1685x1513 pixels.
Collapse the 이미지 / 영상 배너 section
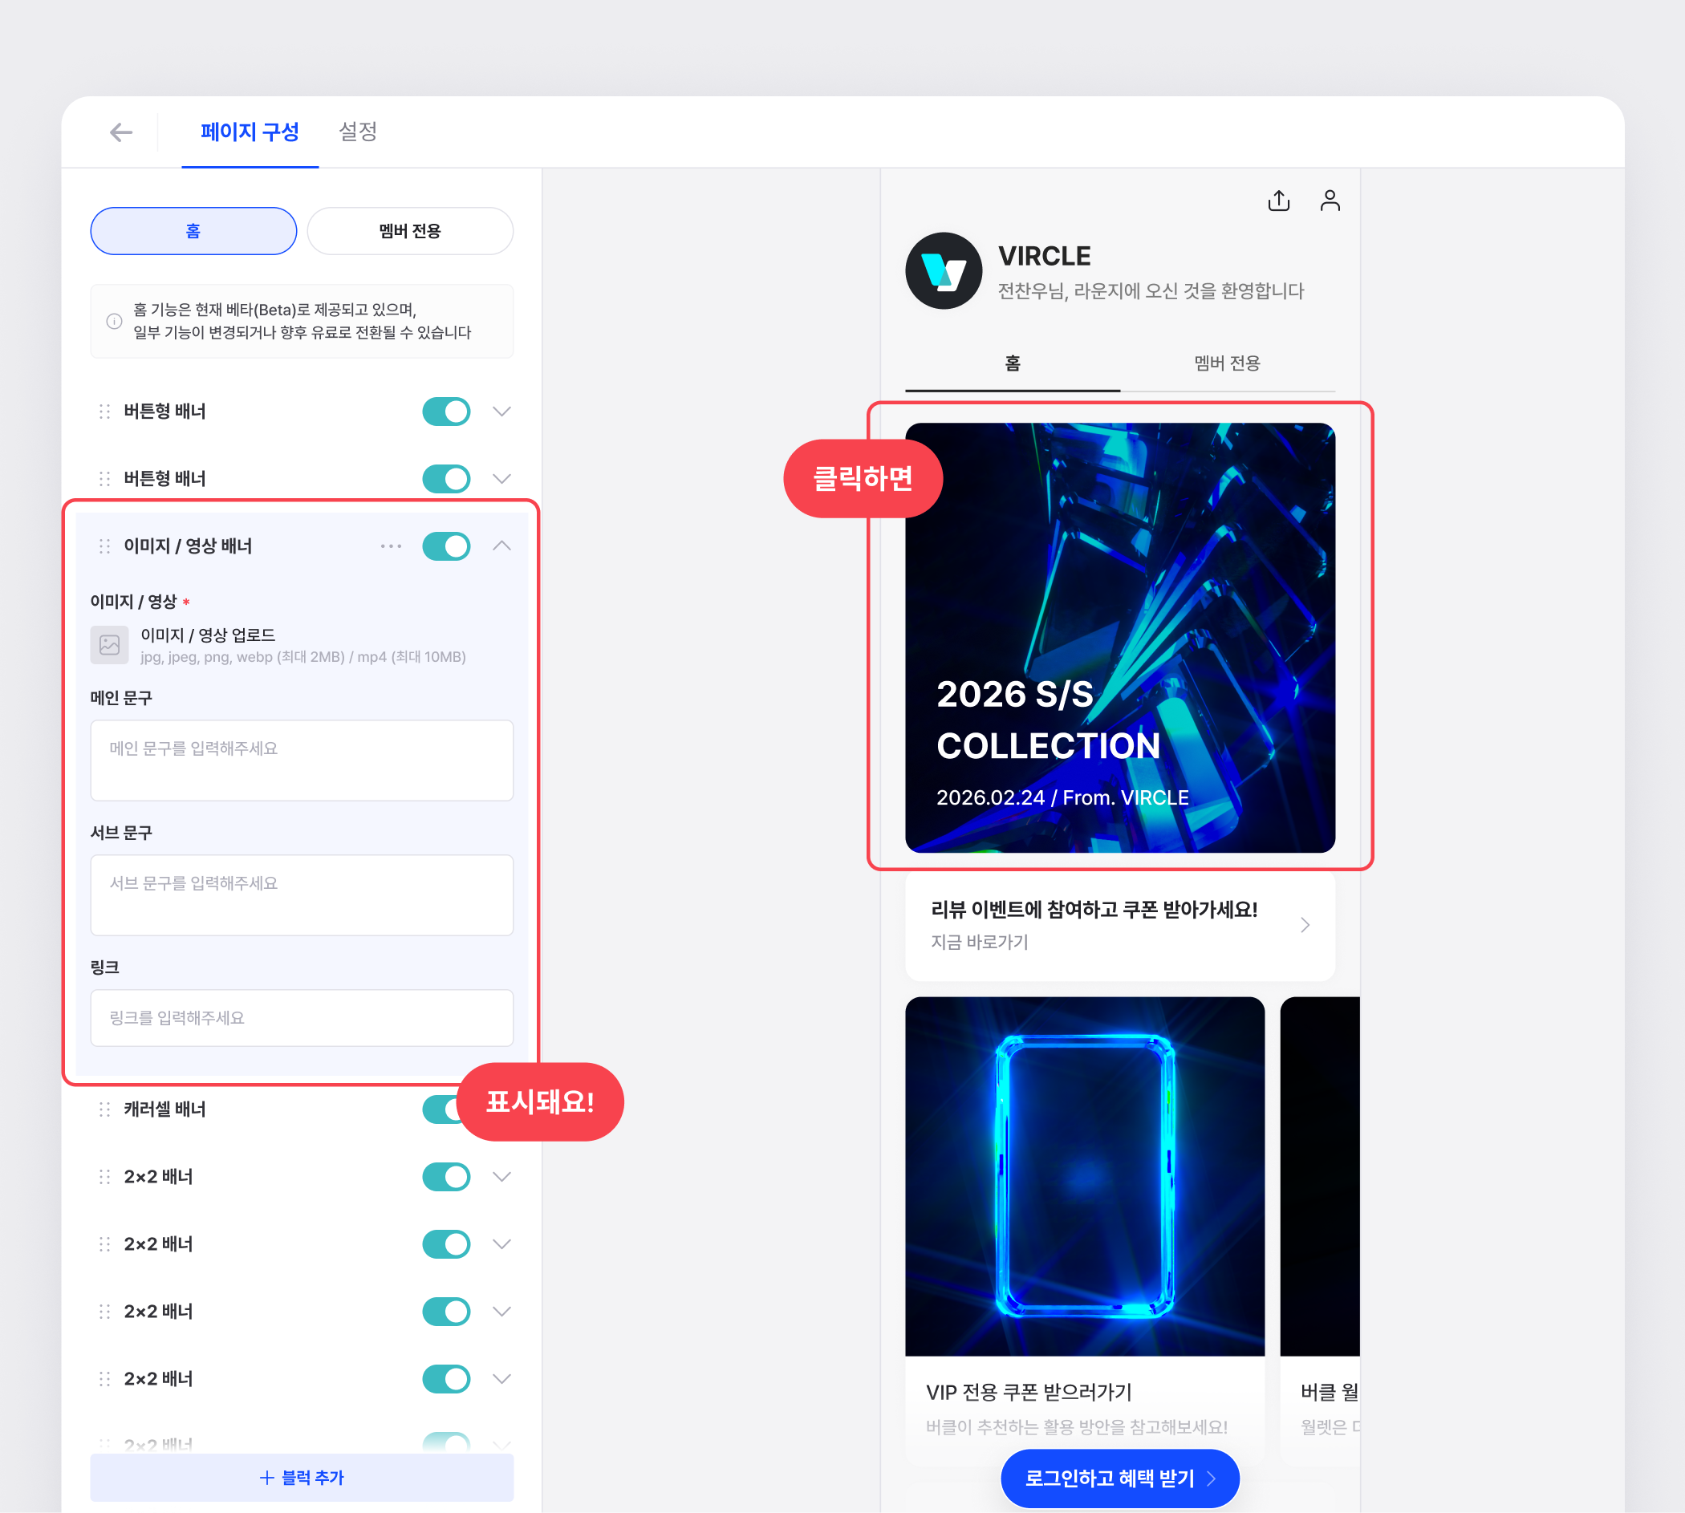(501, 546)
